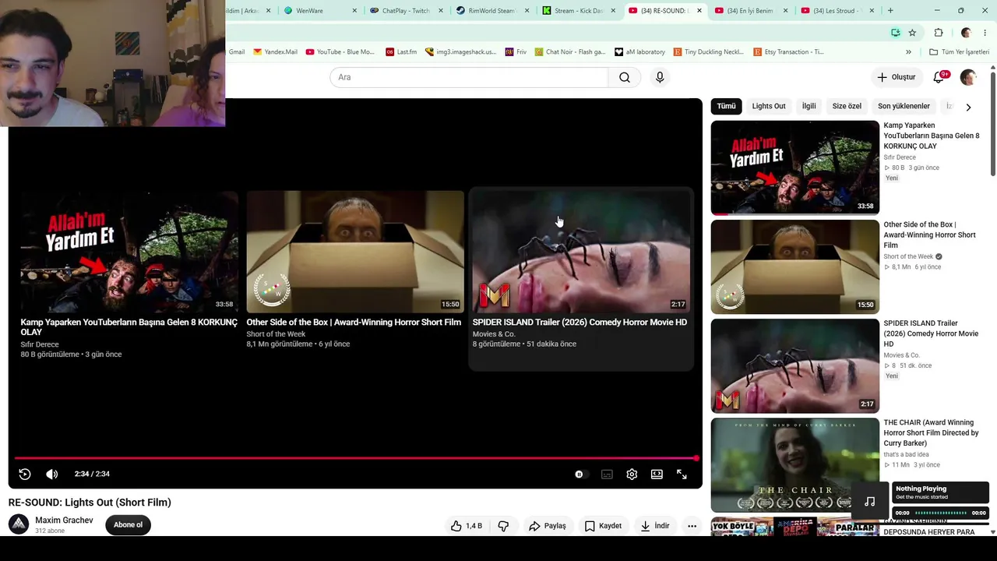The image size is (997, 561).
Task: Seek on the red video progress bar
Action: tap(355, 458)
